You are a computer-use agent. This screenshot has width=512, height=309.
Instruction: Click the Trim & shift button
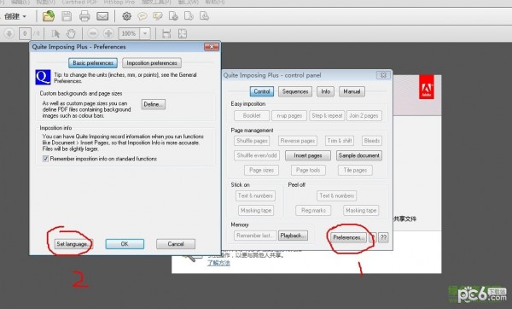point(340,141)
